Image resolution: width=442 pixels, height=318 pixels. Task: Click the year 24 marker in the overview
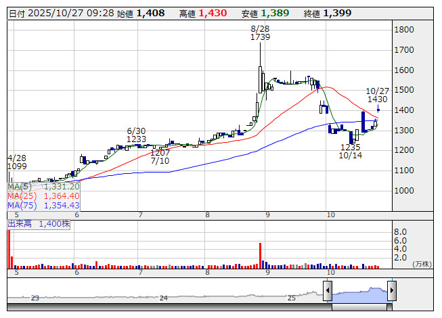[164, 298]
